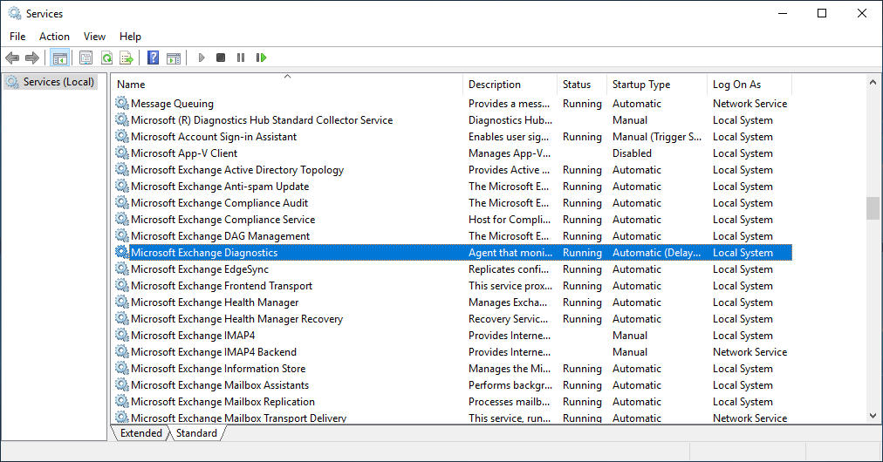Viewport: 883px width, 462px height.
Task: Select Microsoft Exchange Compliance Audit row
Action: [453, 202]
